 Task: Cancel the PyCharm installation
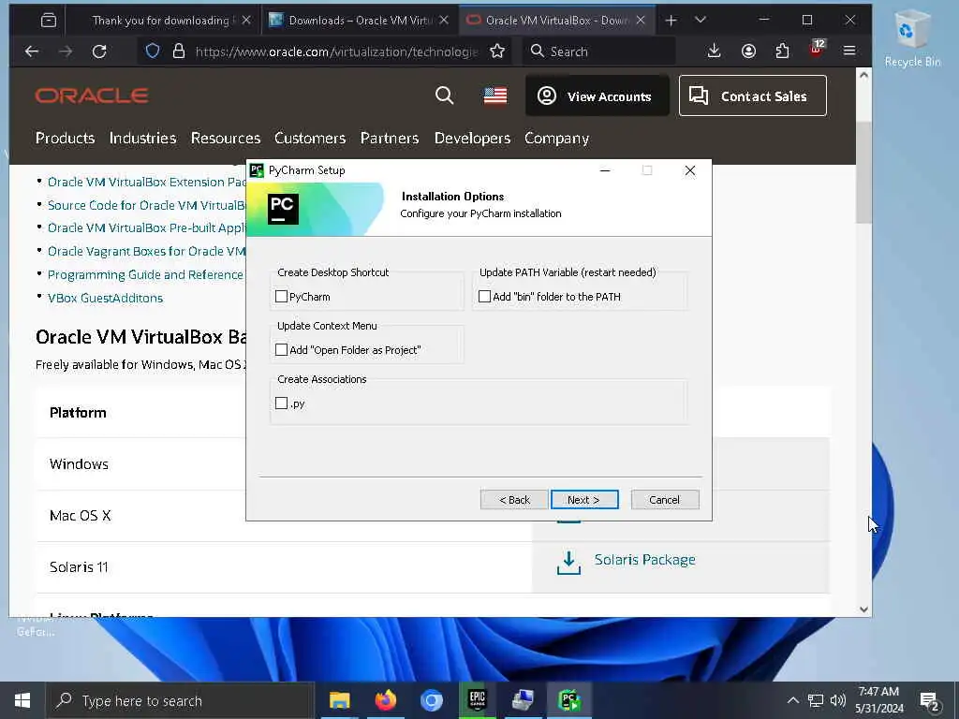pos(665,500)
